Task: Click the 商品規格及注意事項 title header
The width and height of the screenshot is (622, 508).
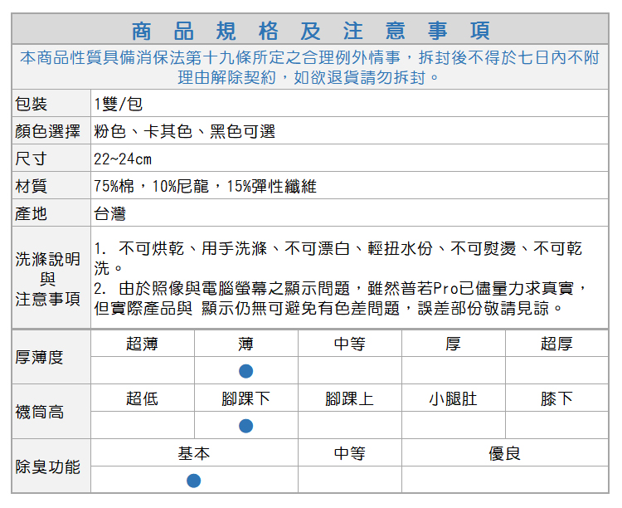Action: pyautogui.click(x=311, y=31)
